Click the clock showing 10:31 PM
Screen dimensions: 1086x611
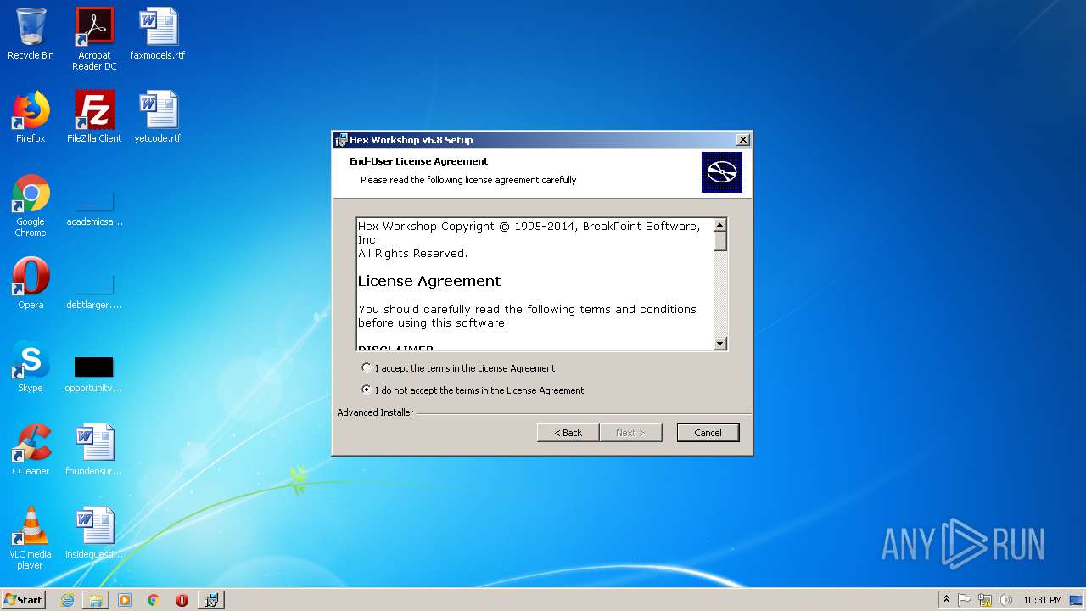pyautogui.click(x=1042, y=600)
